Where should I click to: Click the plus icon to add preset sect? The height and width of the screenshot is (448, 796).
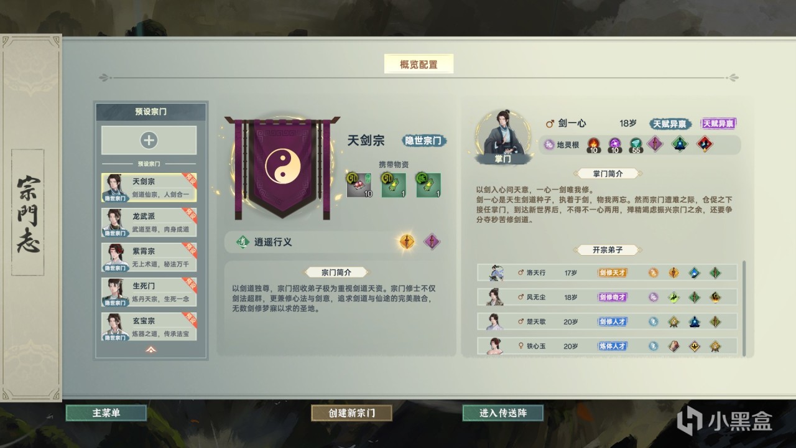(149, 140)
